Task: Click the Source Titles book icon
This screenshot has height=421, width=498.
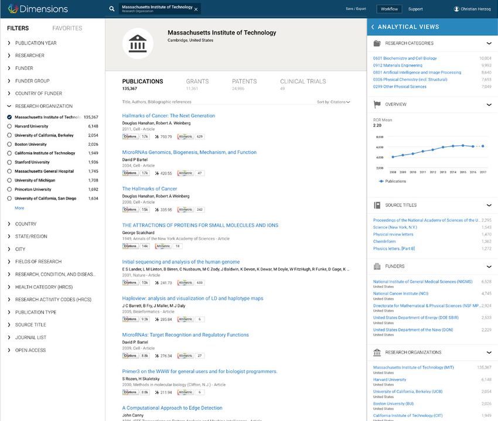Action: (377, 205)
